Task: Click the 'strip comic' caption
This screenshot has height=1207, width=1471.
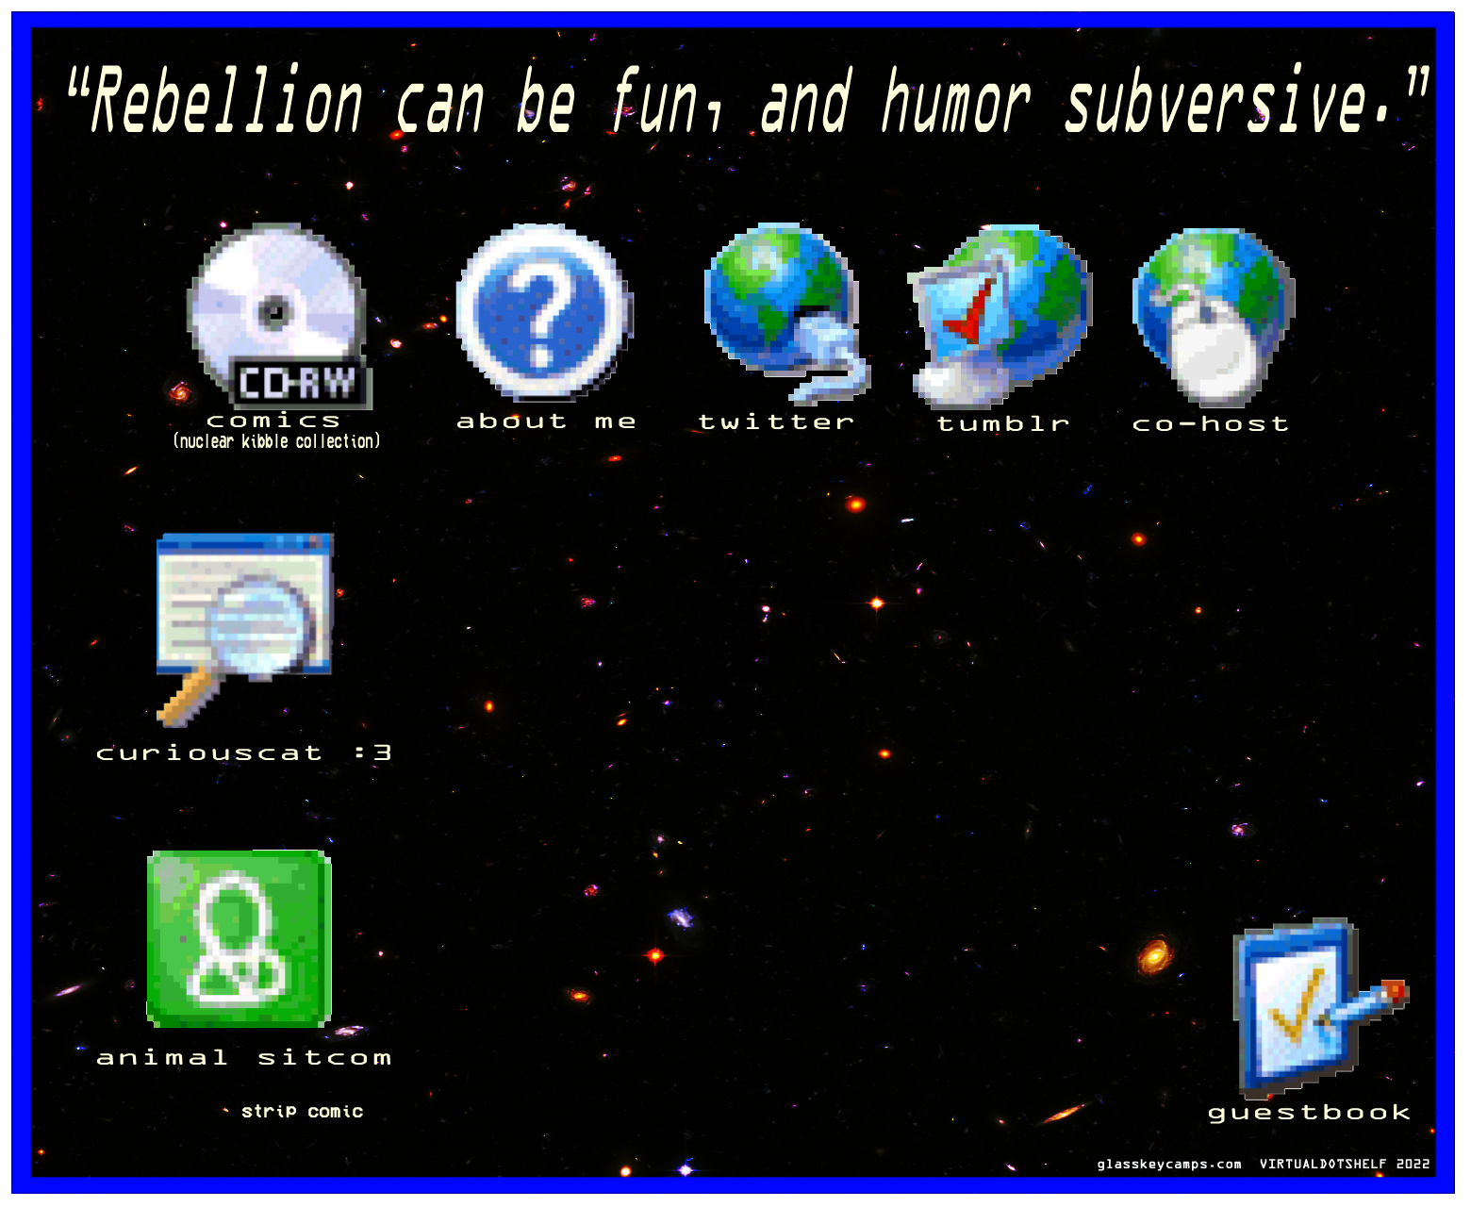Action: click(302, 1111)
